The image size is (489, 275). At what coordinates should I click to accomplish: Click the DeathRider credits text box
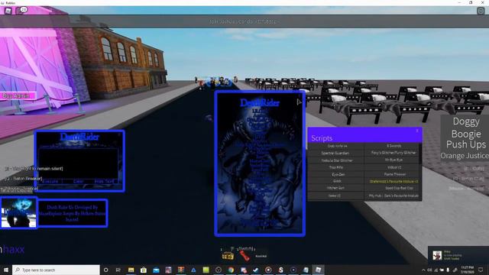pyautogui.click(x=73, y=213)
